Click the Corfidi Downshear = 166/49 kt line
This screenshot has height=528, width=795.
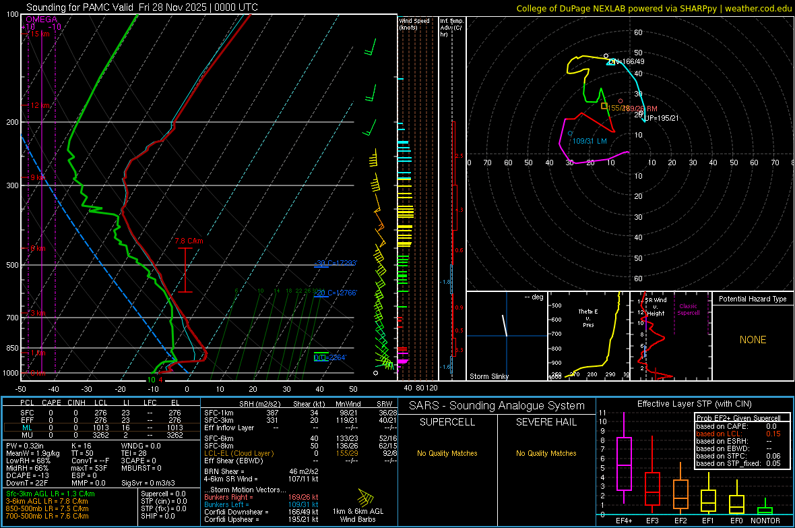261,512
